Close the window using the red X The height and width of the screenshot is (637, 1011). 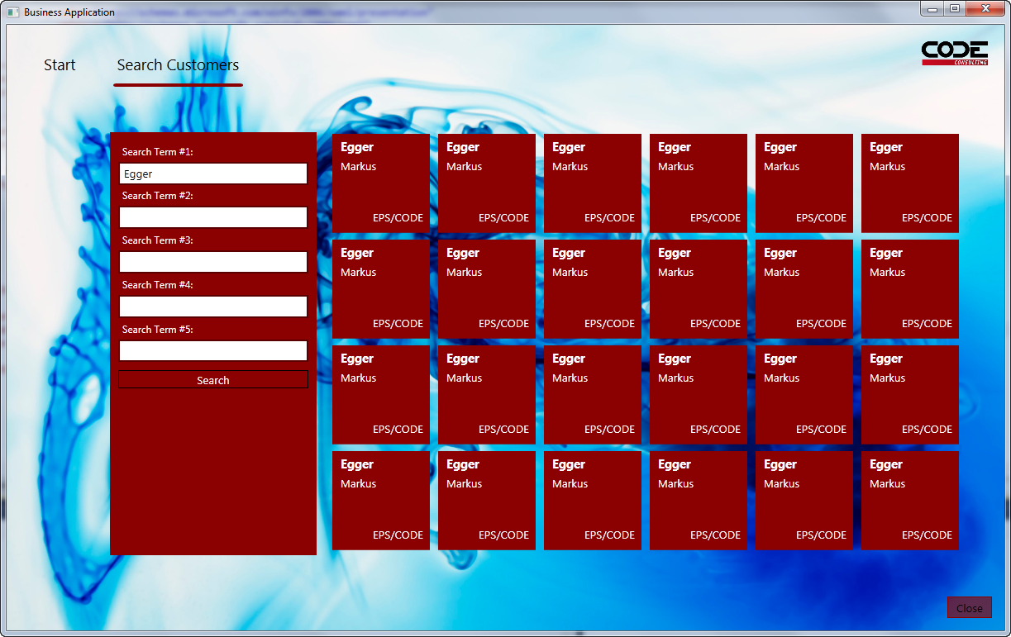[984, 8]
